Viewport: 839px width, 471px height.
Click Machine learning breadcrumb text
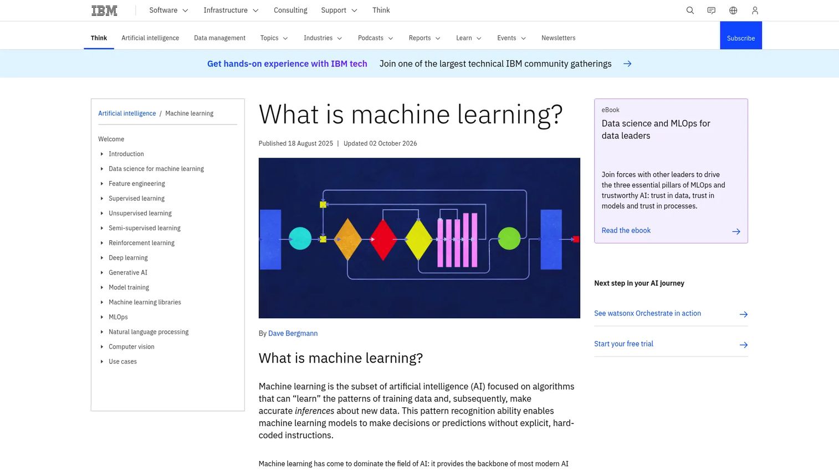coord(189,113)
